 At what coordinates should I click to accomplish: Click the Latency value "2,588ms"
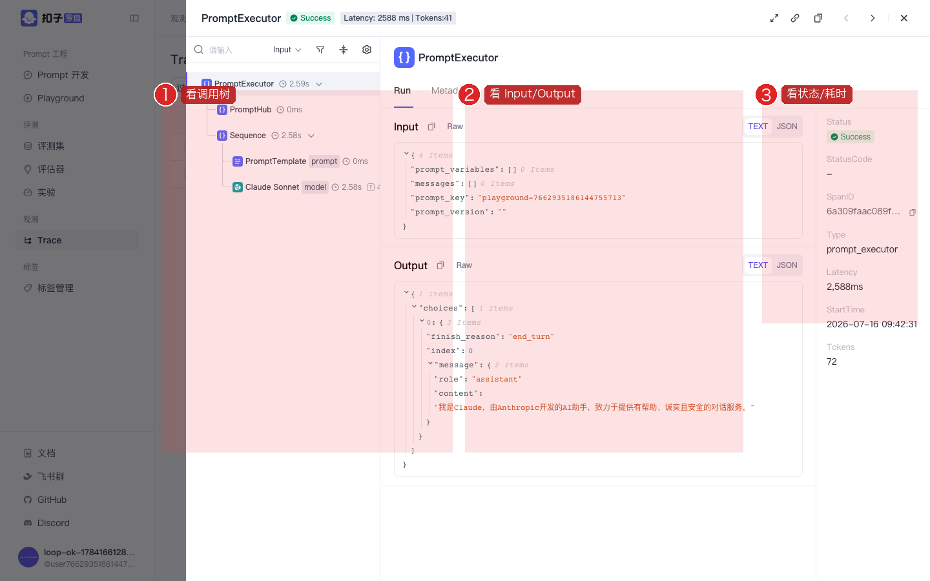tap(845, 287)
